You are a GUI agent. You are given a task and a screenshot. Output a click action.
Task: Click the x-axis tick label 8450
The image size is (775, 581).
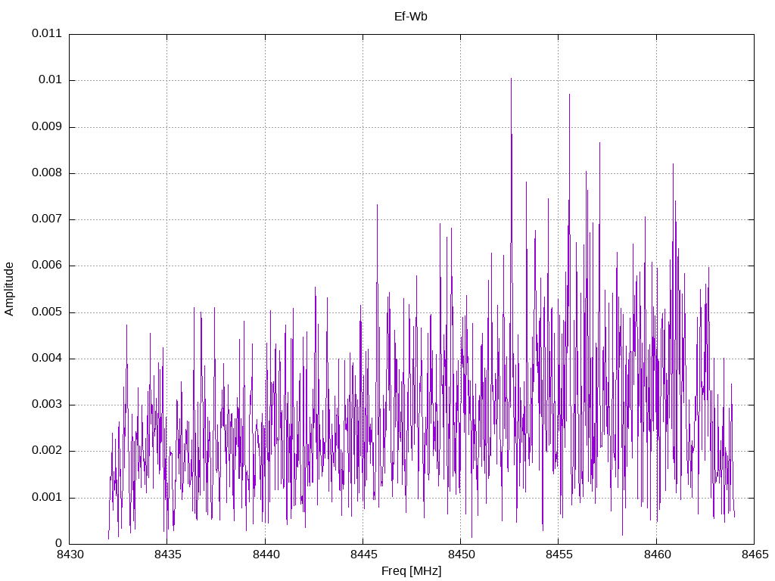pos(461,555)
